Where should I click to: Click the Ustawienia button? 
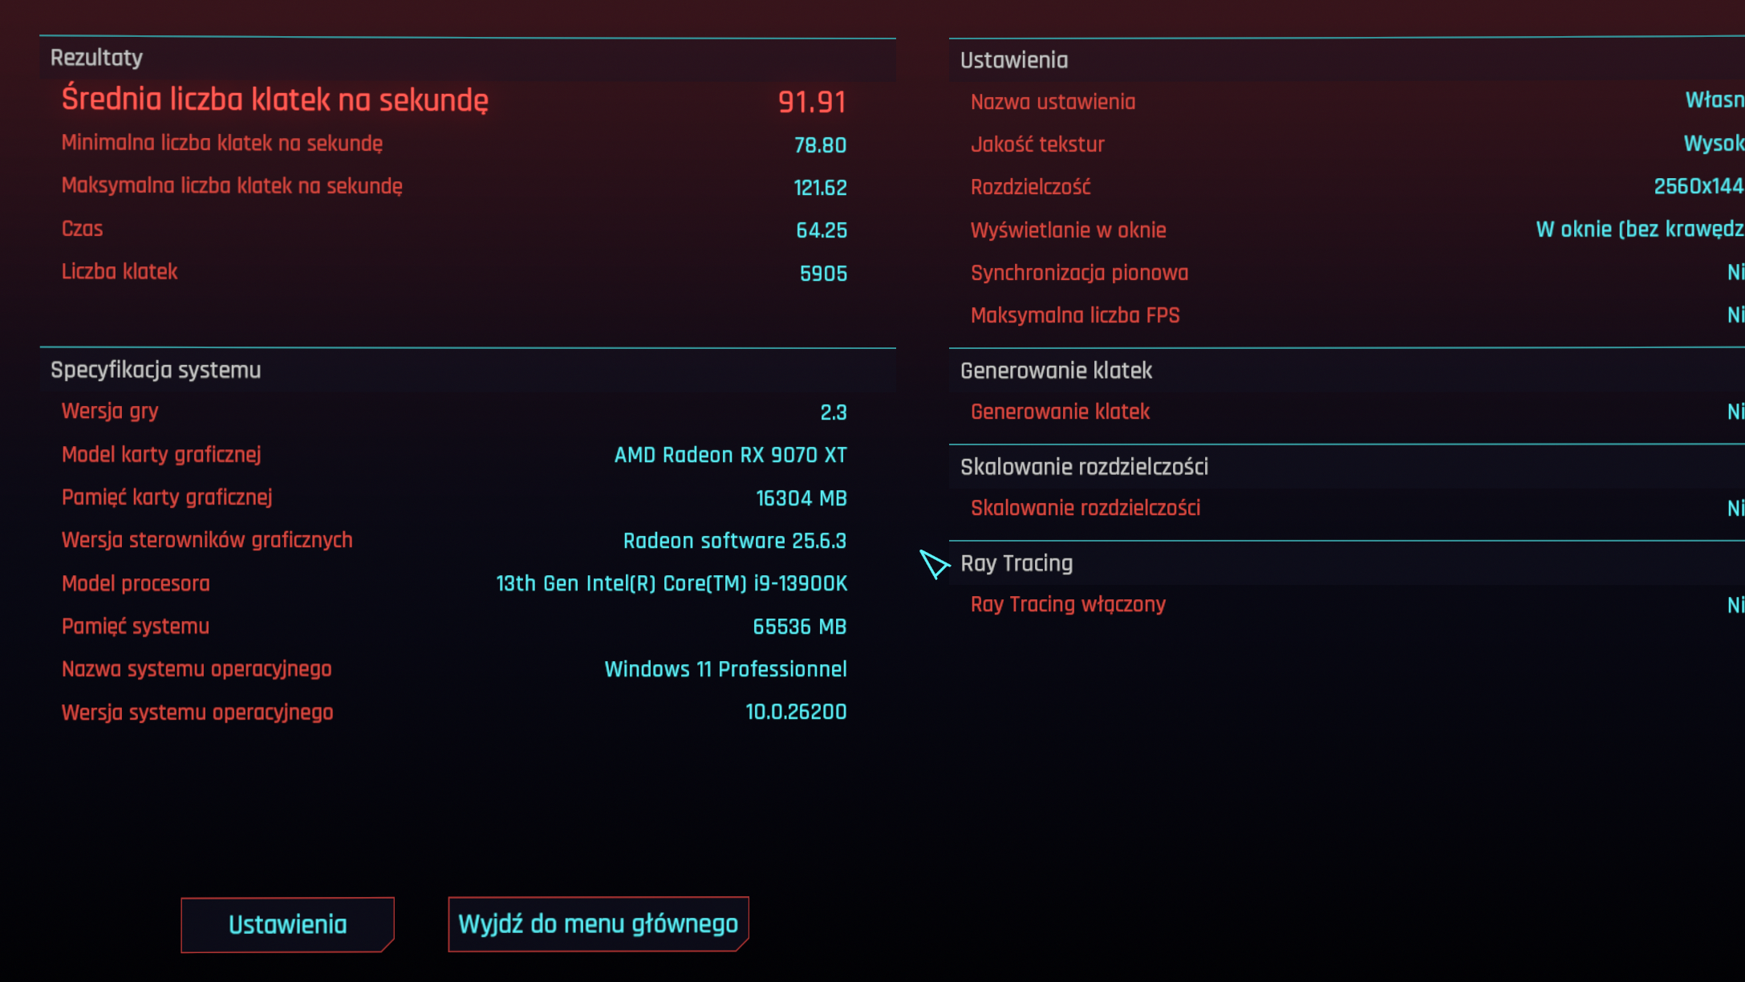click(x=287, y=924)
